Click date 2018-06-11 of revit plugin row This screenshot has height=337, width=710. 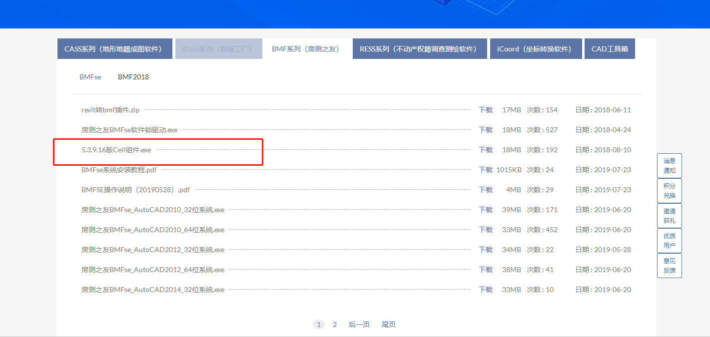coord(613,110)
